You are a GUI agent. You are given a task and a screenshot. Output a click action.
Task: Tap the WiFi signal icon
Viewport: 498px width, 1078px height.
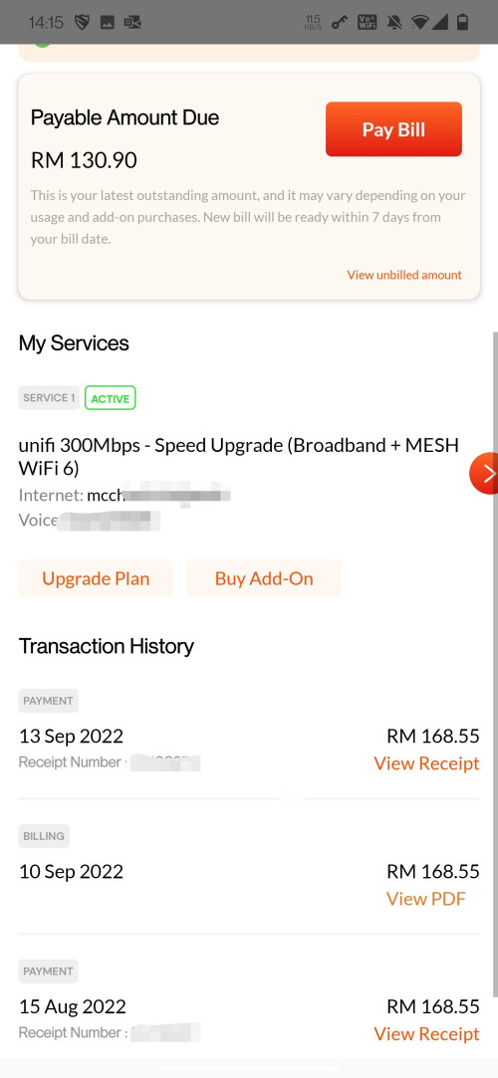(x=419, y=23)
